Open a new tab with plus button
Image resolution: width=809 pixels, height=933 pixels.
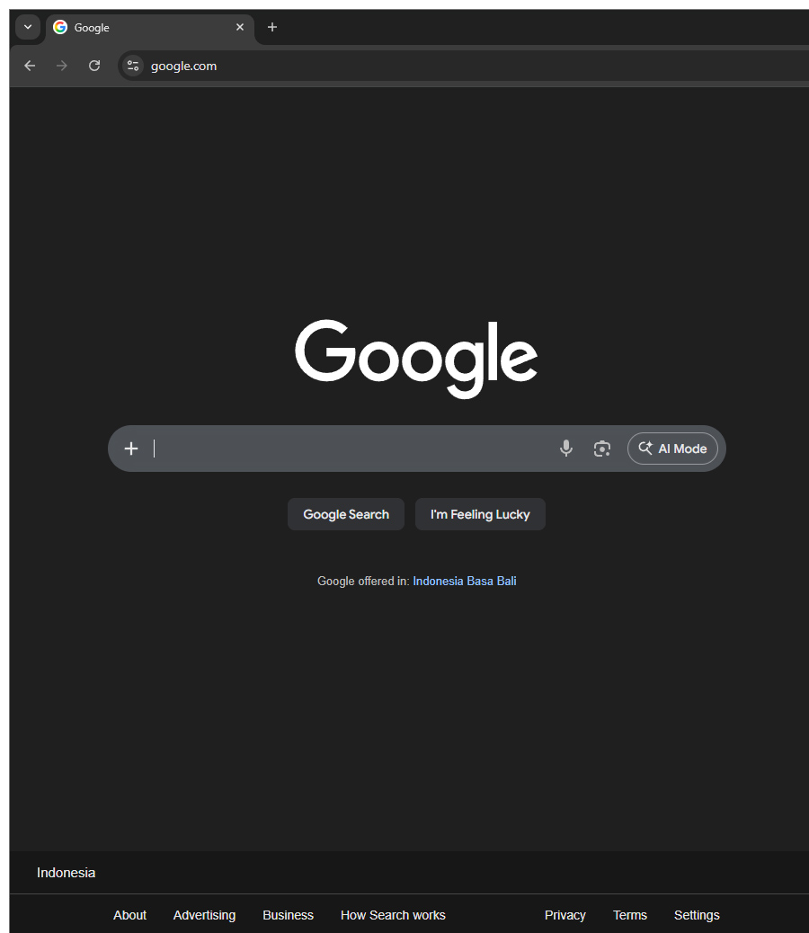click(x=272, y=27)
